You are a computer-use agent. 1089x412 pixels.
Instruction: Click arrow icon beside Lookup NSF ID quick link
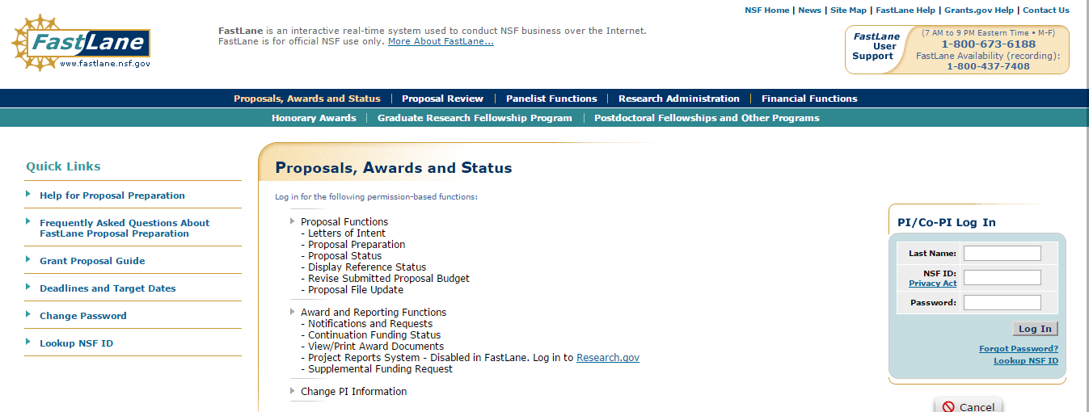(x=29, y=343)
